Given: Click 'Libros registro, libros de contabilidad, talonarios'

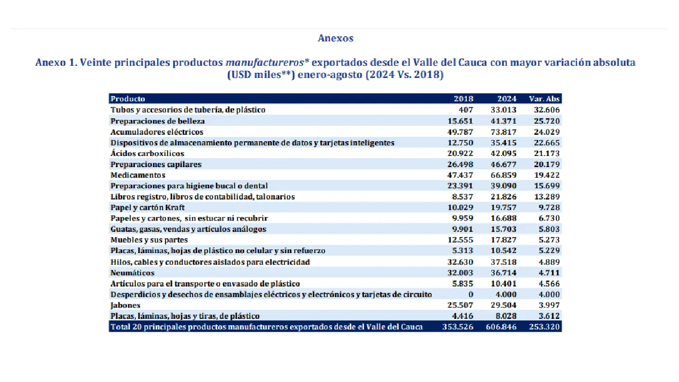Looking at the screenshot, I should 203,197.
